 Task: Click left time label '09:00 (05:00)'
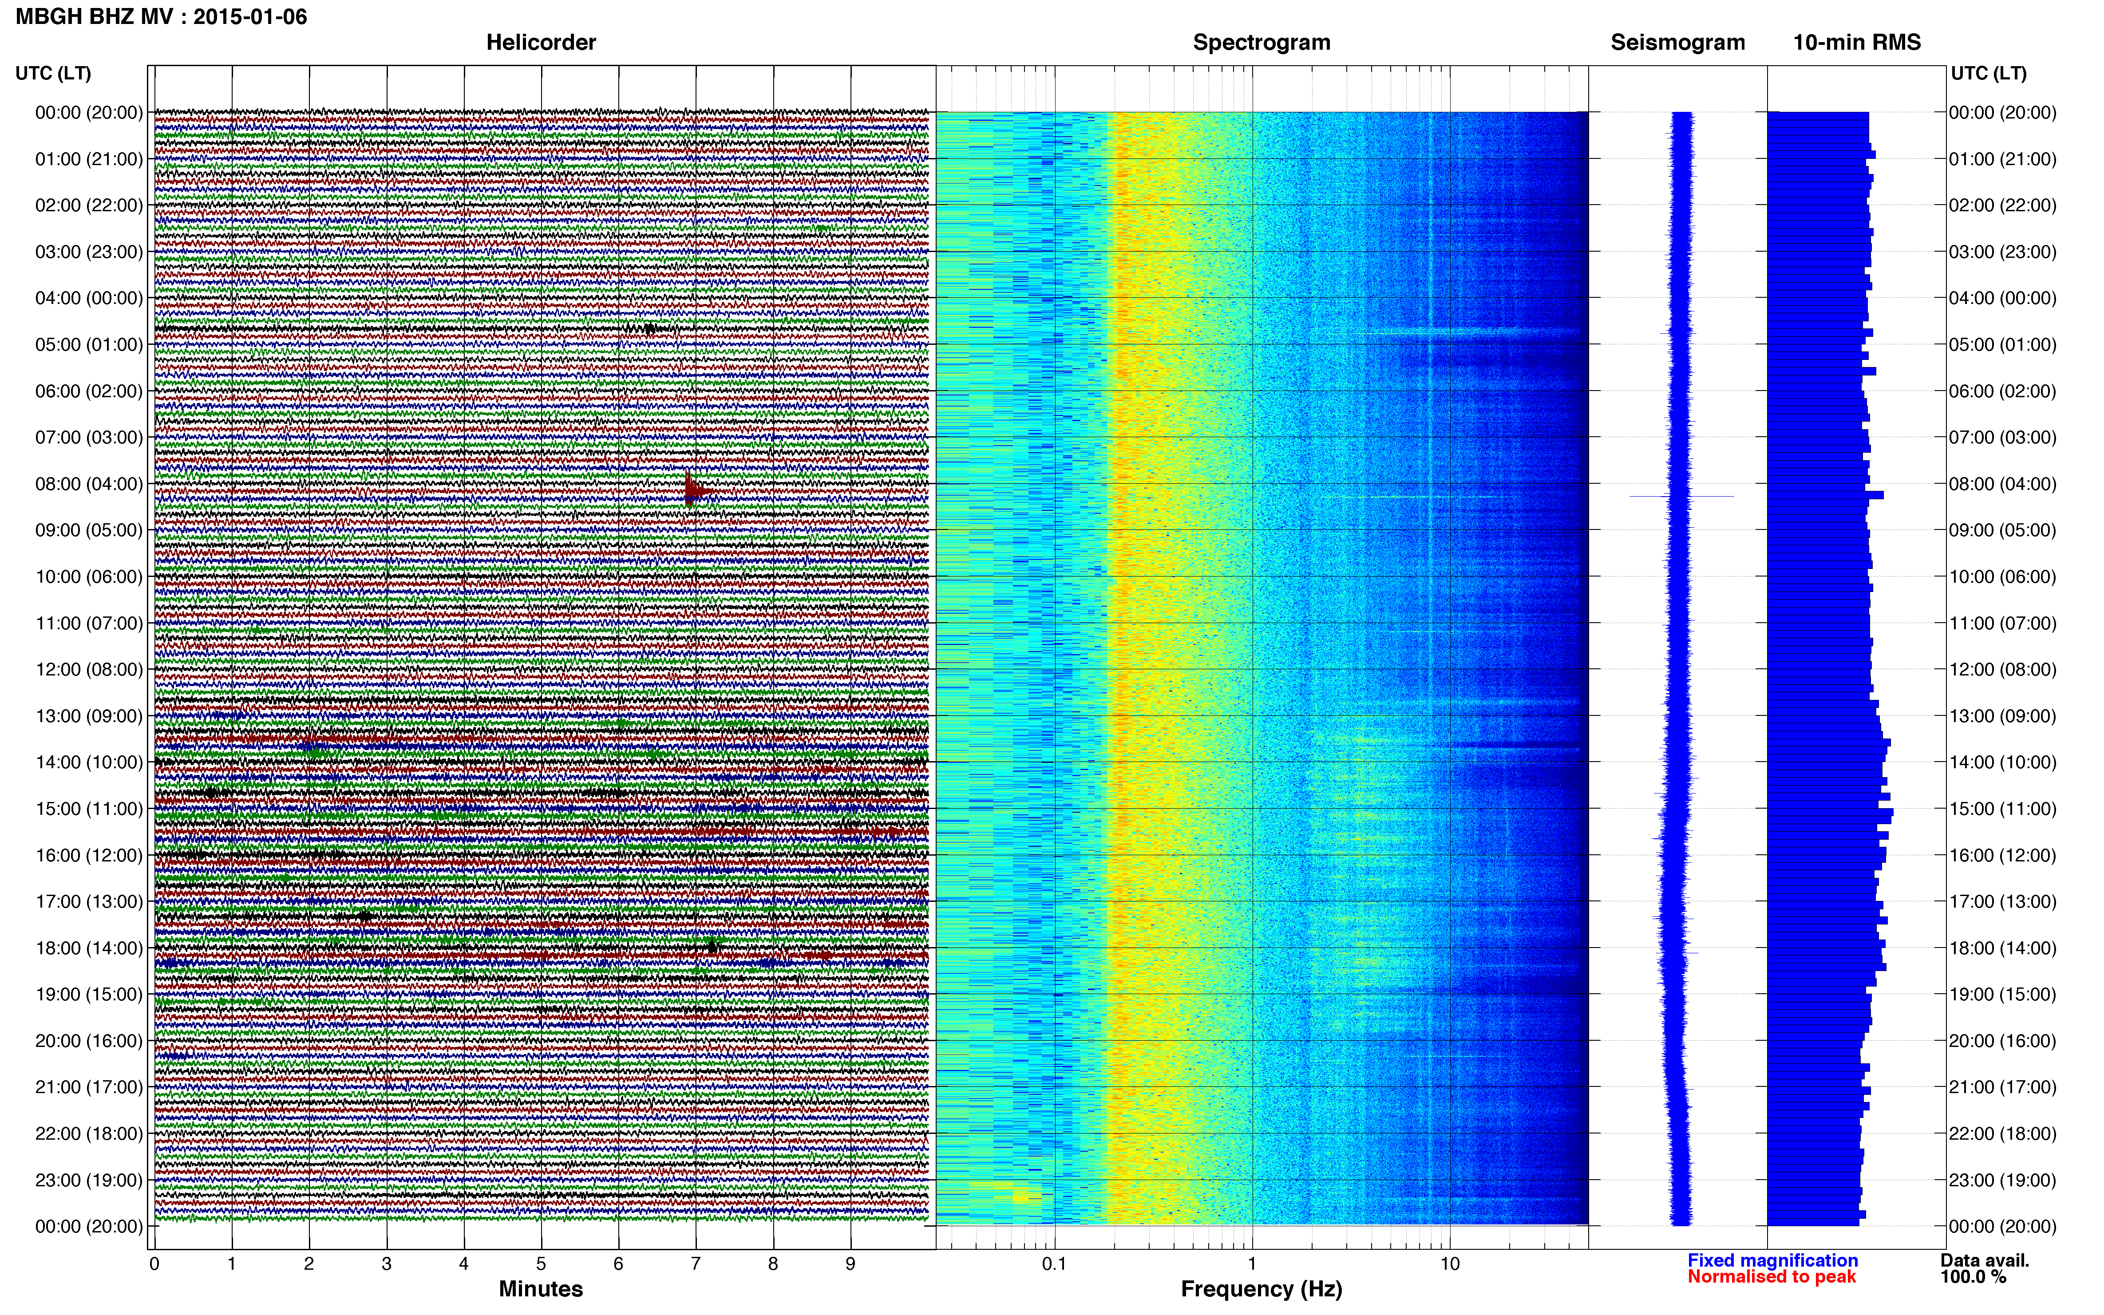click(89, 530)
